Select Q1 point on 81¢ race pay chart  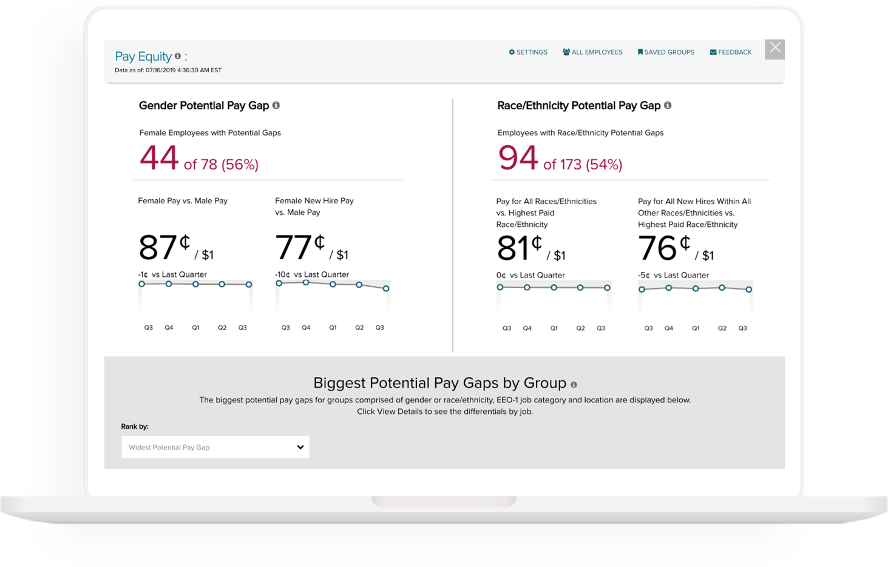554,288
